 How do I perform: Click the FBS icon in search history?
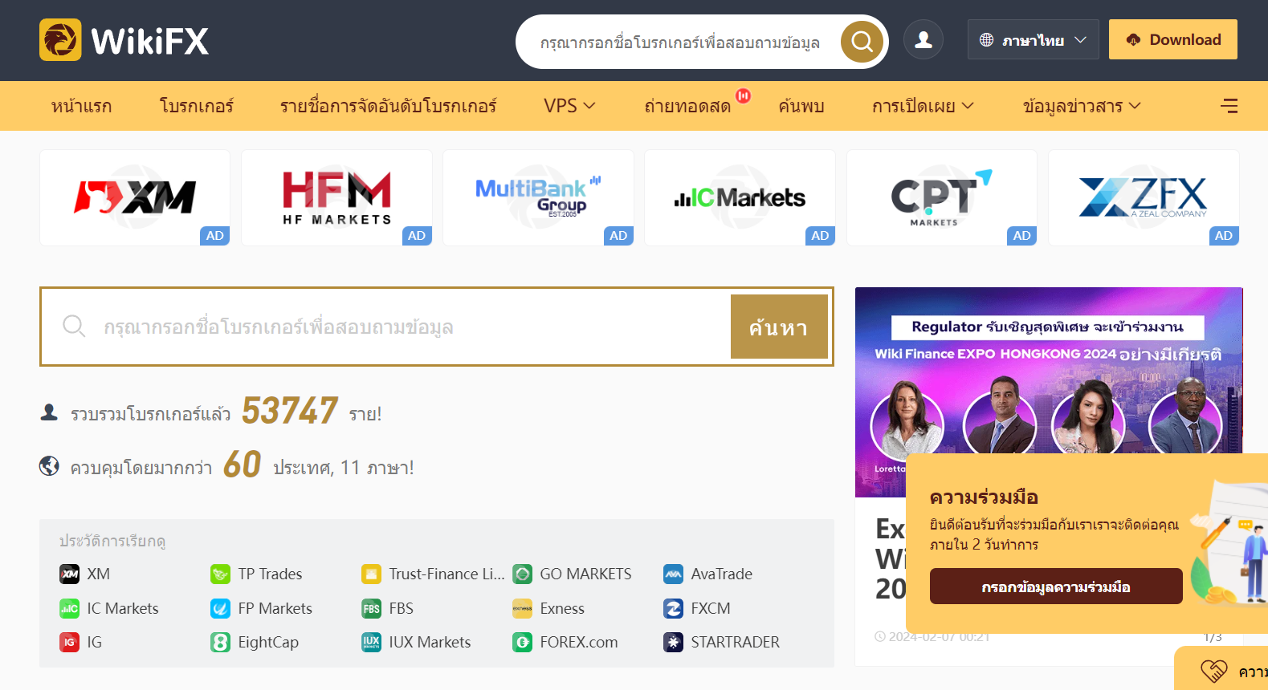(371, 608)
